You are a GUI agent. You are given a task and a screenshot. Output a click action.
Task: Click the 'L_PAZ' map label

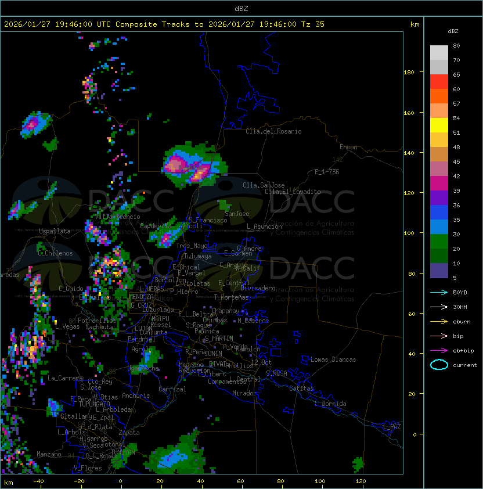click(x=392, y=427)
